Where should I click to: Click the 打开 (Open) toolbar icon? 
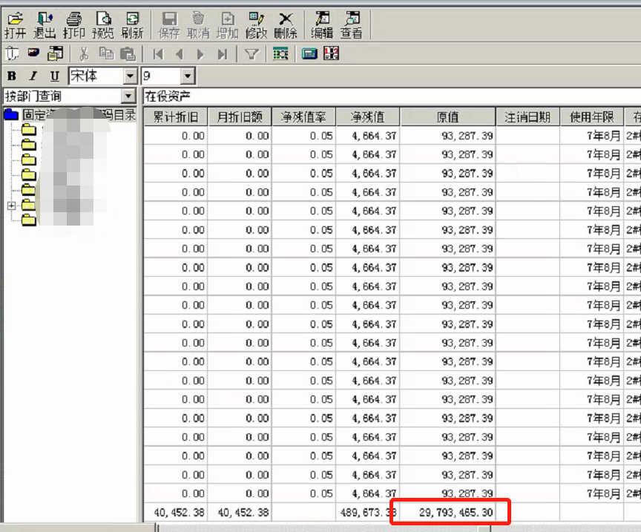16,25
